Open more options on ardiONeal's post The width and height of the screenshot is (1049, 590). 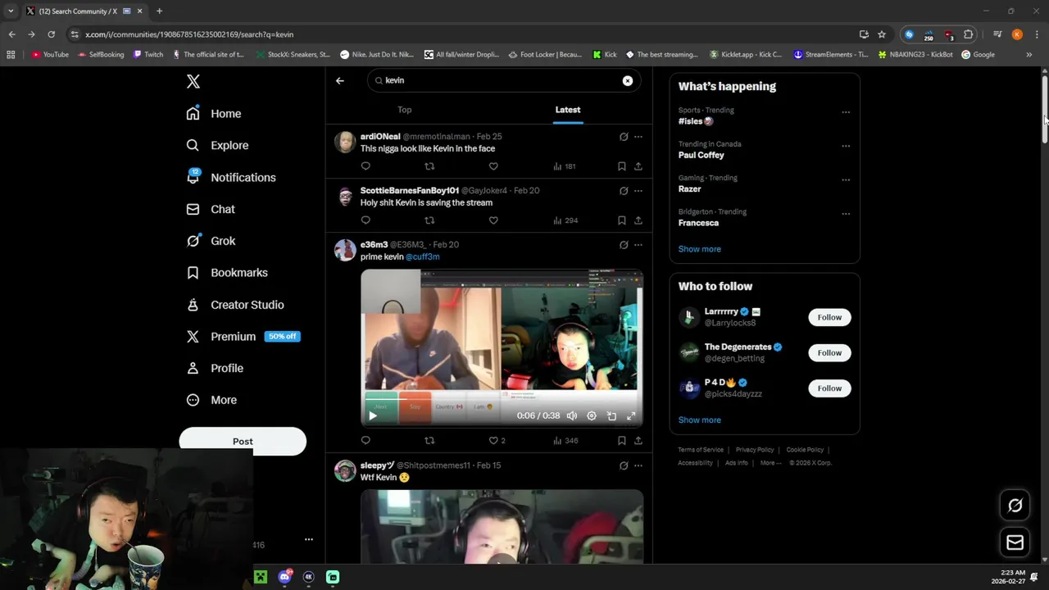click(x=638, y=137)
